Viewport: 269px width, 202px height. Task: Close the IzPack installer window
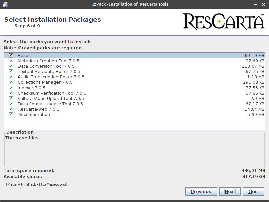point(264,4)
